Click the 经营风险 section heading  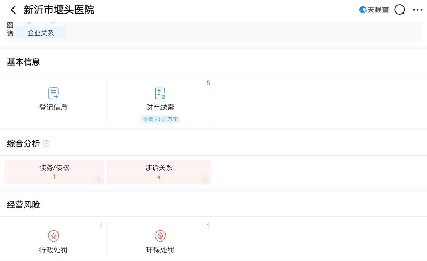23,204
